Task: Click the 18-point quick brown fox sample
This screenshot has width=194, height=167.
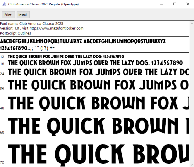Action: tap(95, 63)
